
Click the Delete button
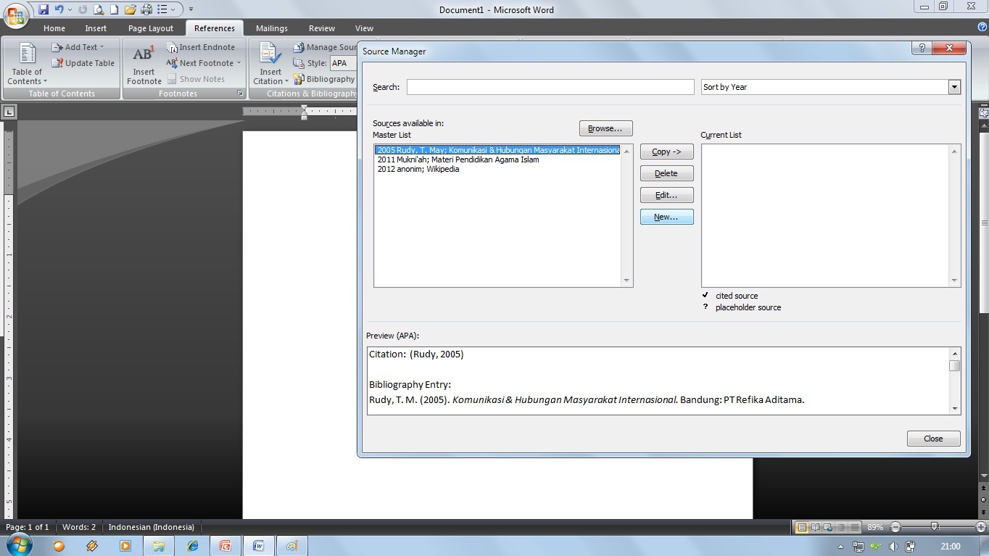(x=666, y=173)
